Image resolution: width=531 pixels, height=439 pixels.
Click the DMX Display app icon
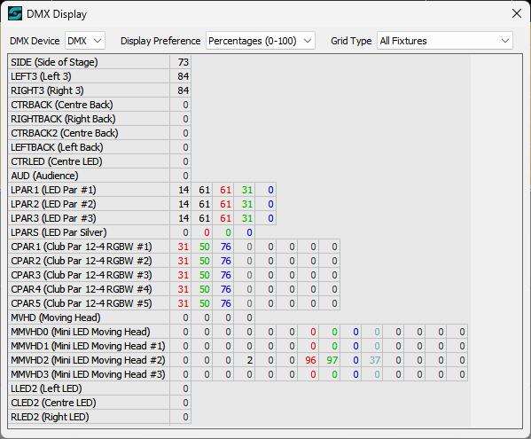point(15,14)
